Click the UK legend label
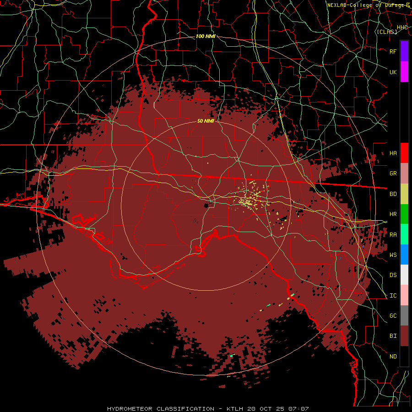This screenshot has width=412, height=412. point(393,72)
